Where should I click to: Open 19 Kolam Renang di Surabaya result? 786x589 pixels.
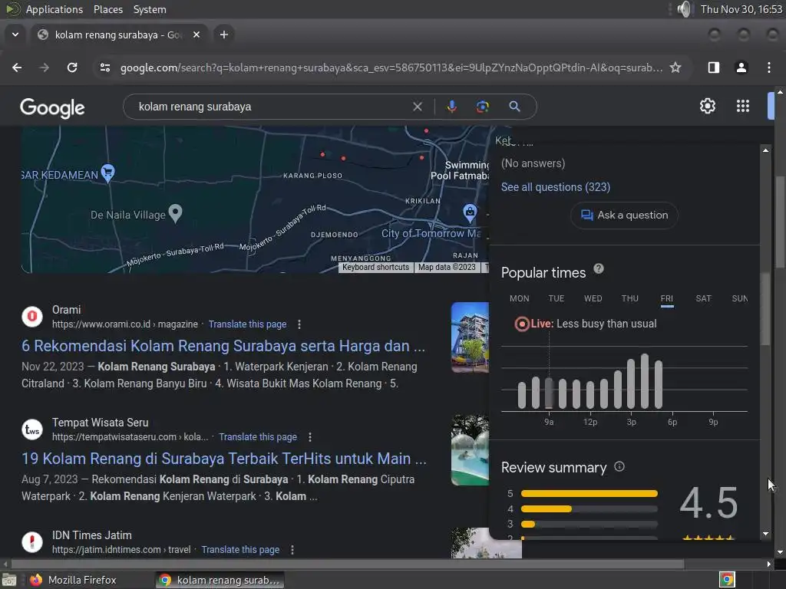[223, 459]
